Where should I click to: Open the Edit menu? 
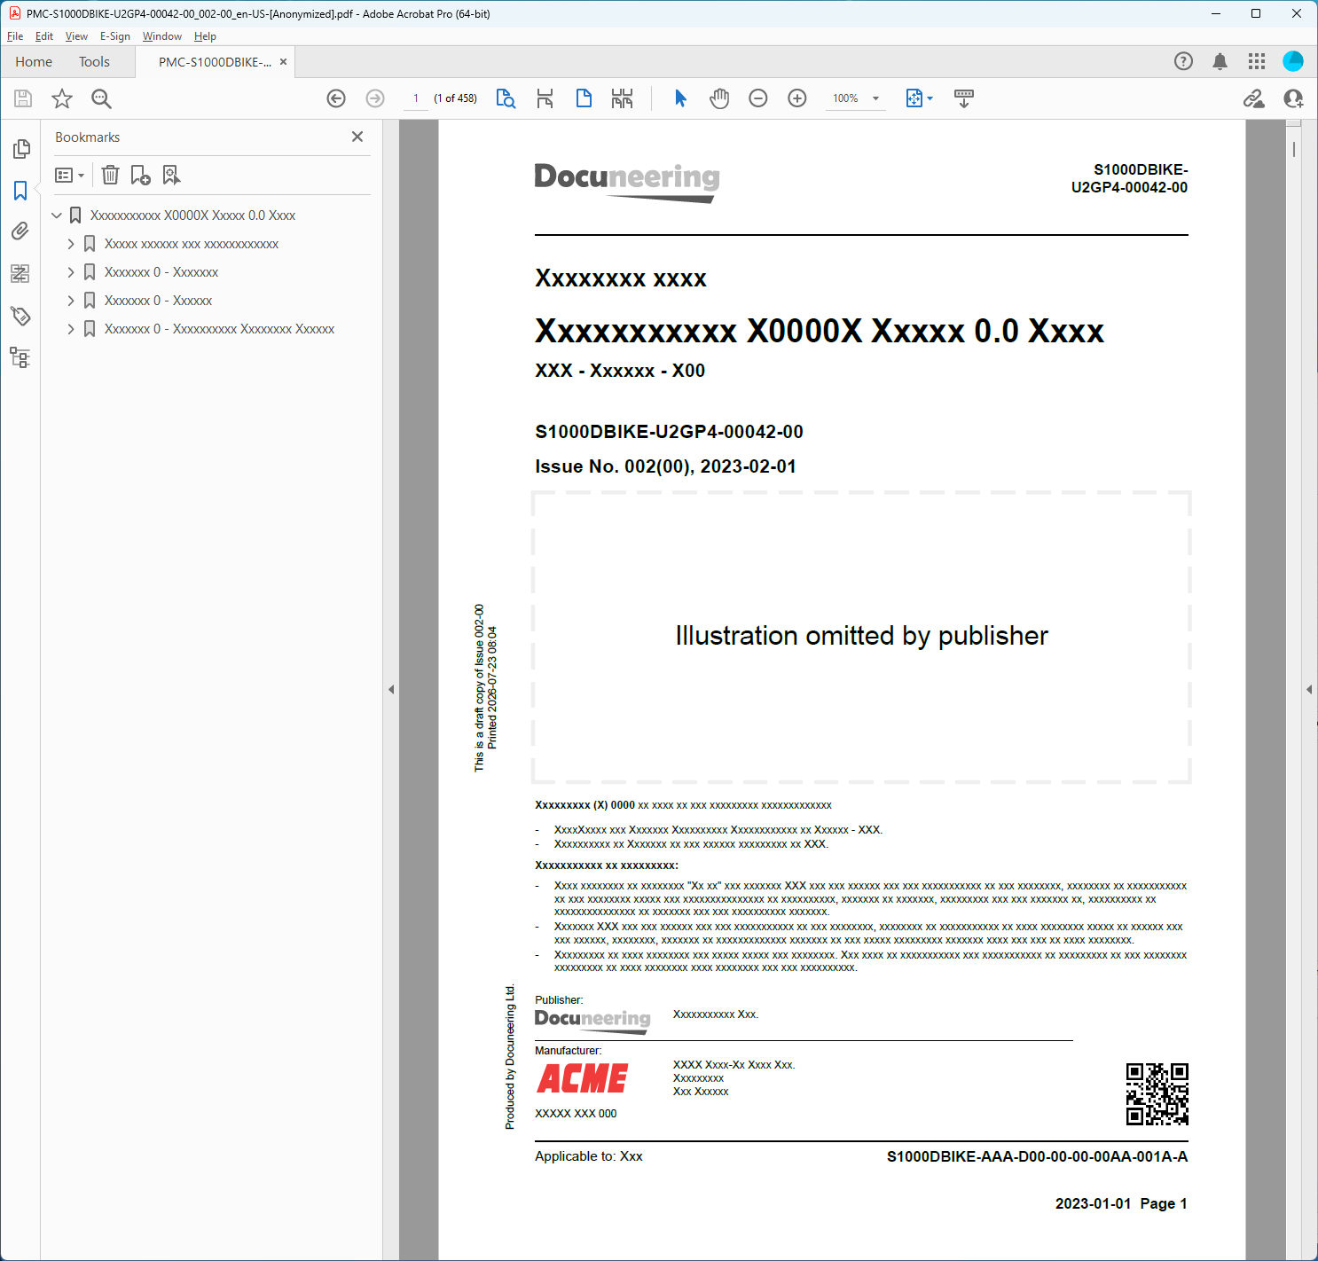[x=44, y=36]
